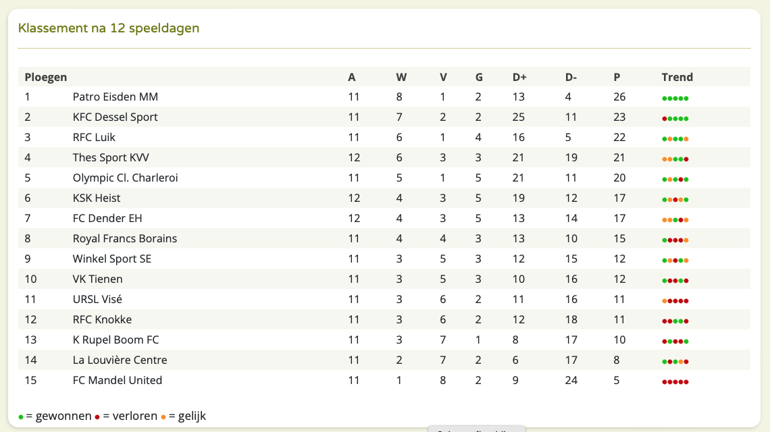Select Olympic Cl. Charleroi team name
Image resolution: width=770 pixels, height=432 pixels.
[125, 178]
